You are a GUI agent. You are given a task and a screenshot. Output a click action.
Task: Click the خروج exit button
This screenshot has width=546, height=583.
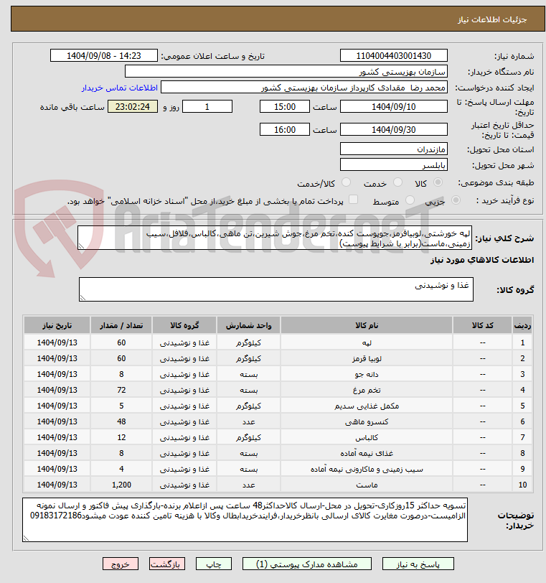tap(121, 564)
